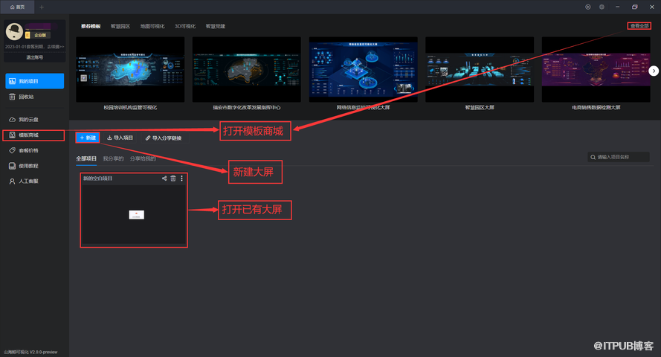
Task: Open settings gear in the title bar
Action: point(602,7)
